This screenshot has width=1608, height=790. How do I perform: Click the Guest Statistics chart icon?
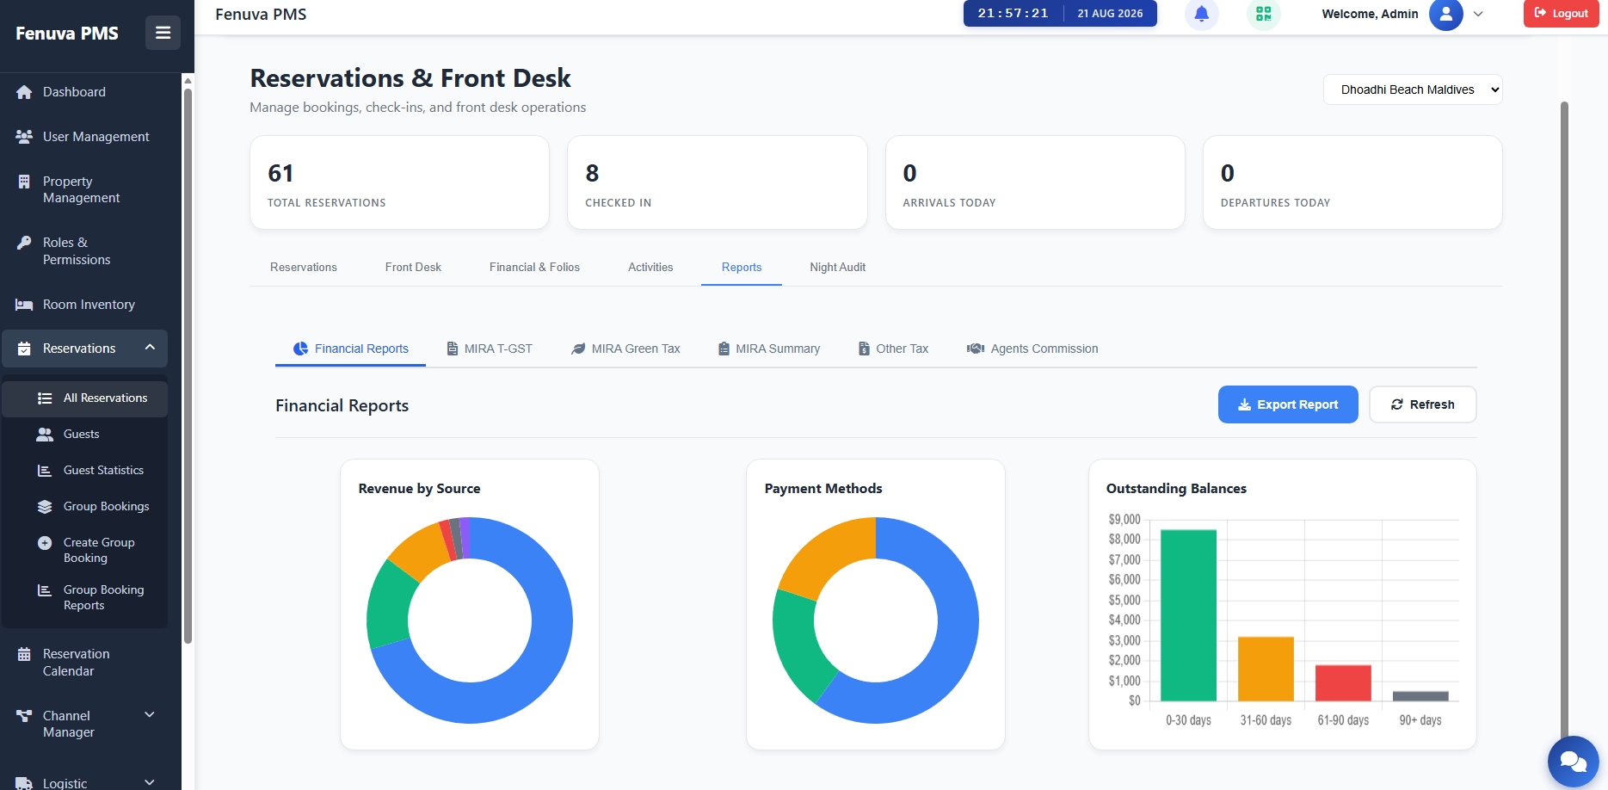click(45, 471)
